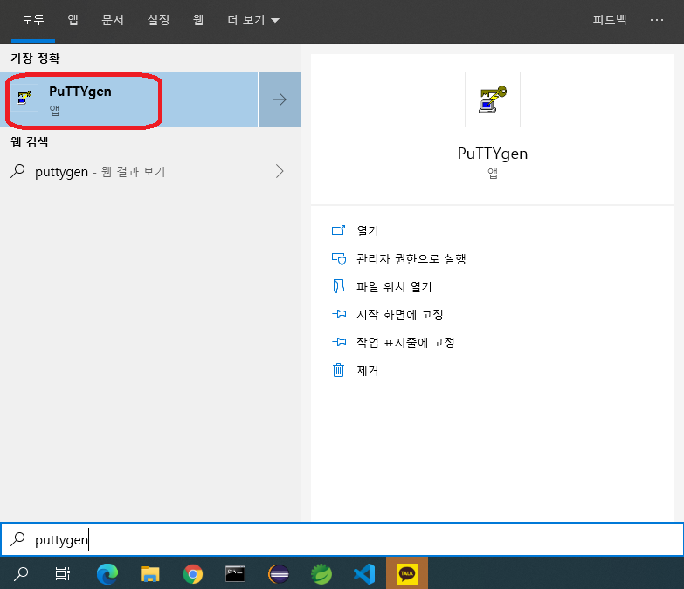Screen dimensions: 684x589
Task: Choose 제거 to uninstall
Action: tap(368, 370)
